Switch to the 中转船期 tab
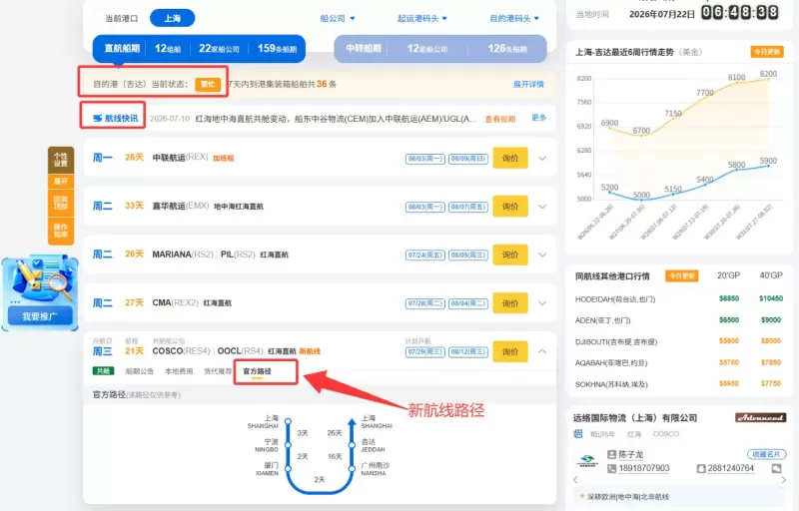Viewport: 799px width, 511px height. click(440, 48)
